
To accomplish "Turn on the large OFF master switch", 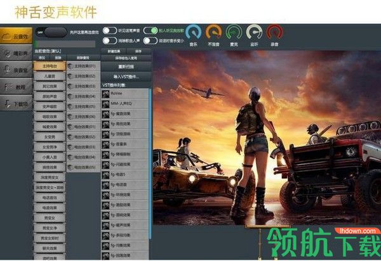I will pos(51,32).
